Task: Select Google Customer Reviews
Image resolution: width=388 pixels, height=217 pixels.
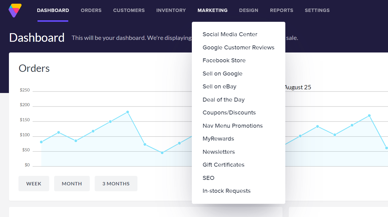Action: click(x=238, y=47)
